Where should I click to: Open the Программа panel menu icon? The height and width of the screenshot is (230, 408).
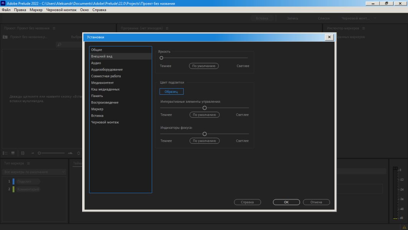click(x=167, y=28)
